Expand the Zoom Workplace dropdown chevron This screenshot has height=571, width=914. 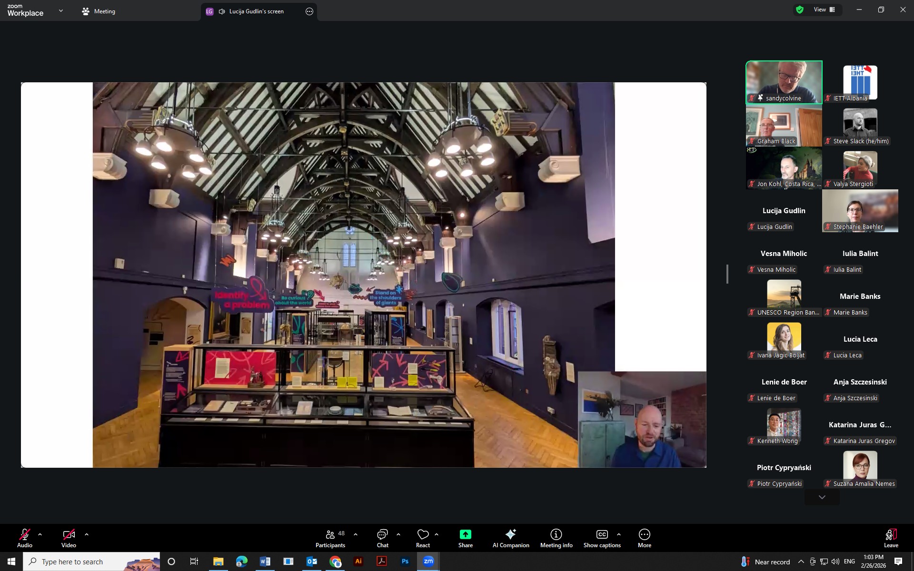click(x=60, y=10)
